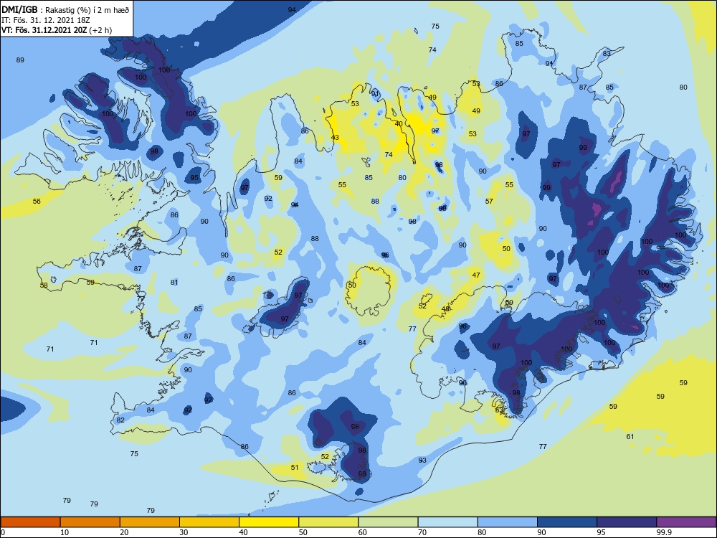Image resolution: width=717 pixels, height=538 pixels.
Task: Pick the navy 95–99.9 legend swatch
Action: [x=627, y=522]
